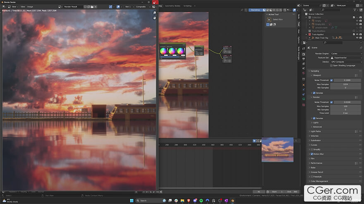Image resolution: width=364 pixels, height=204 pixels.
Task: Open the Device dropdown showing GPU Compute
Action: click(x=346, y=62)
